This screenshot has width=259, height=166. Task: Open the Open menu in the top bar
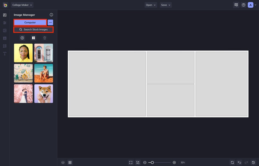point(151,5)
